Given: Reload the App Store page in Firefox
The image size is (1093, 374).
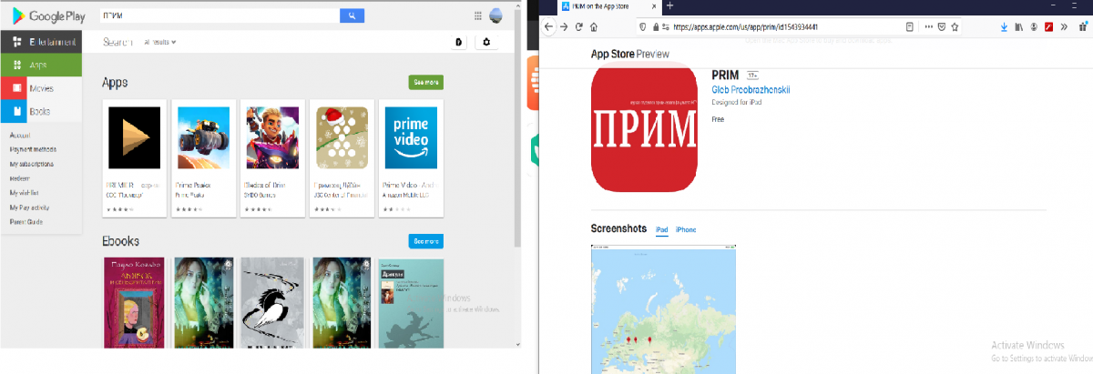Looking at the screenshot, I should (579, 27).
